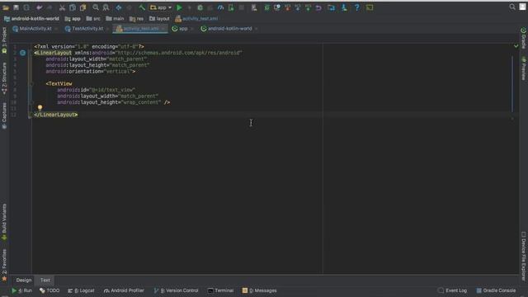Toggle the Favorites side panel
Viewport: 528px width, 297px height.
pos(4,265)
